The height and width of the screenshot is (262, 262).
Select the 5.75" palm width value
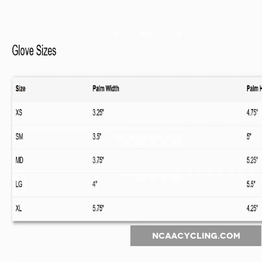[98, 208]
